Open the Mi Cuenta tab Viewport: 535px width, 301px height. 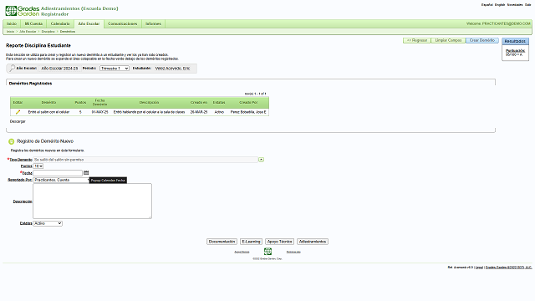click(x=33, y=24)
